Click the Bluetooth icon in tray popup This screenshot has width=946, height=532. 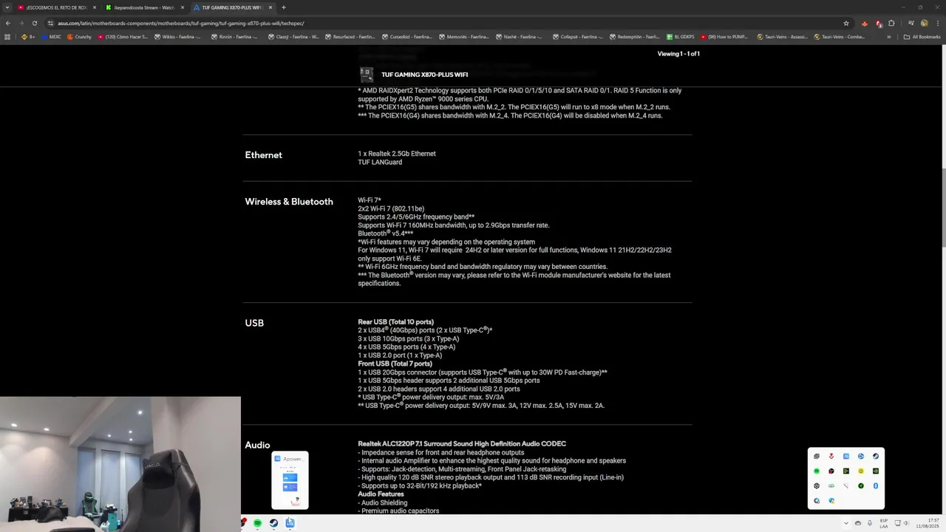coord(876,485)
